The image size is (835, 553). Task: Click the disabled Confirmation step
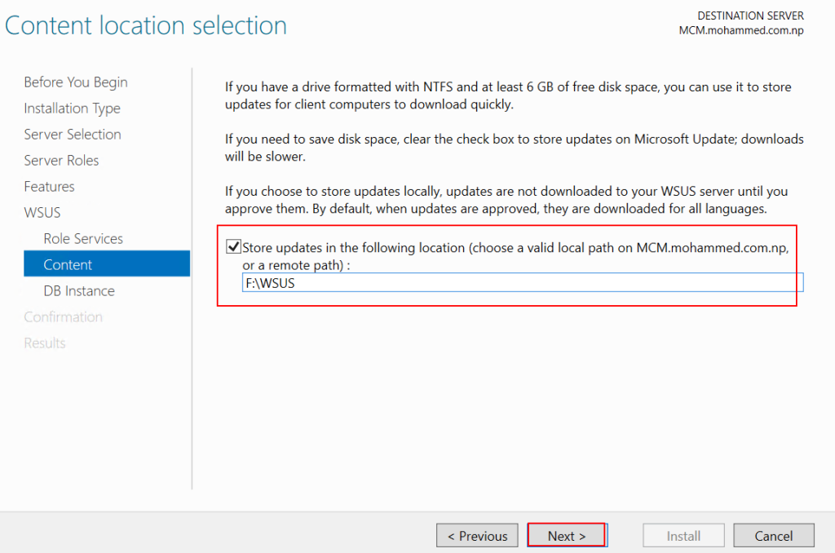63,317
